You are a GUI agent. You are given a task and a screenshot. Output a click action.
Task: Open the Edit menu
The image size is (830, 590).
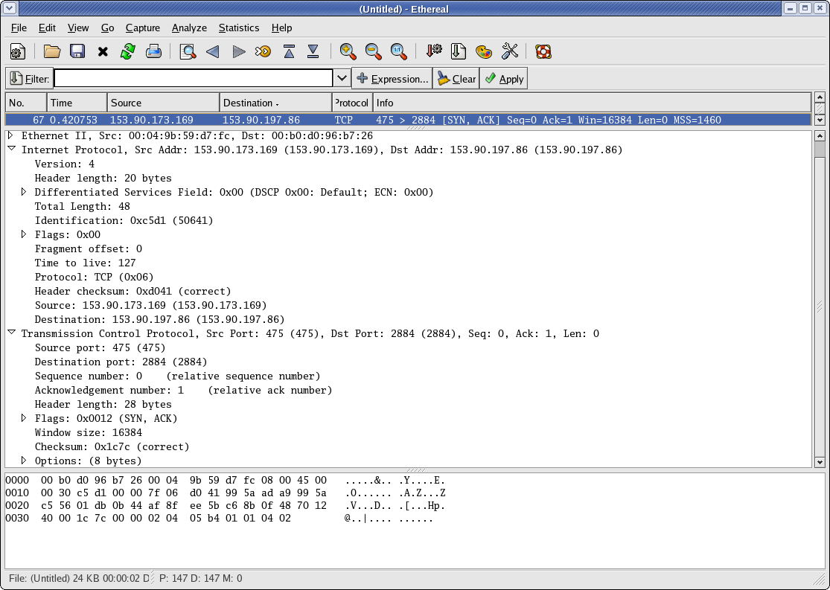click(x=47, y=28)
